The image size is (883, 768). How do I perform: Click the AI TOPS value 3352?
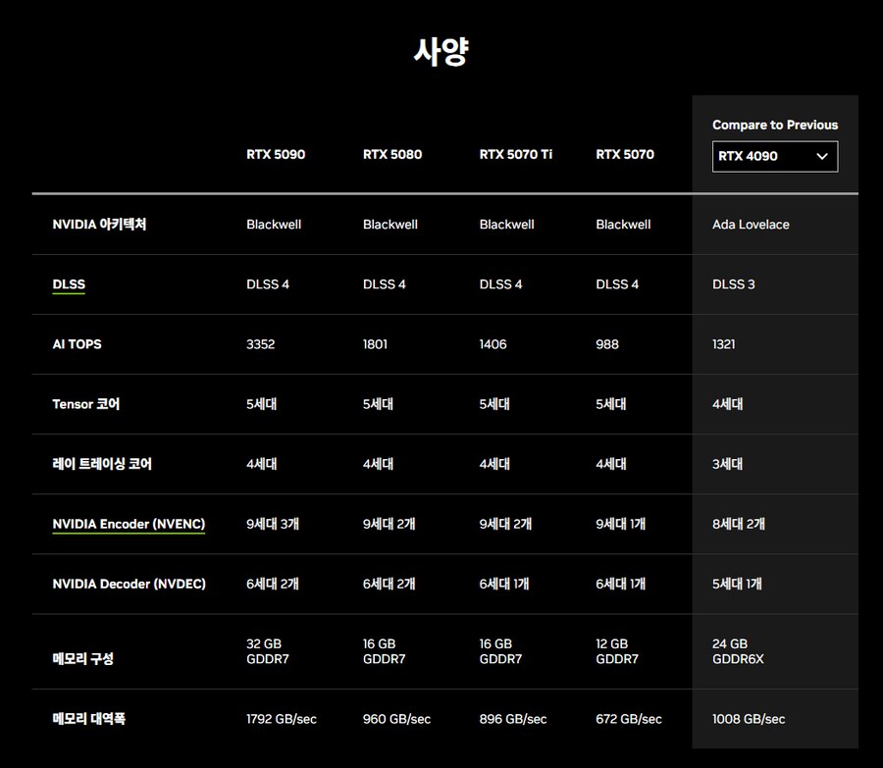260,344
